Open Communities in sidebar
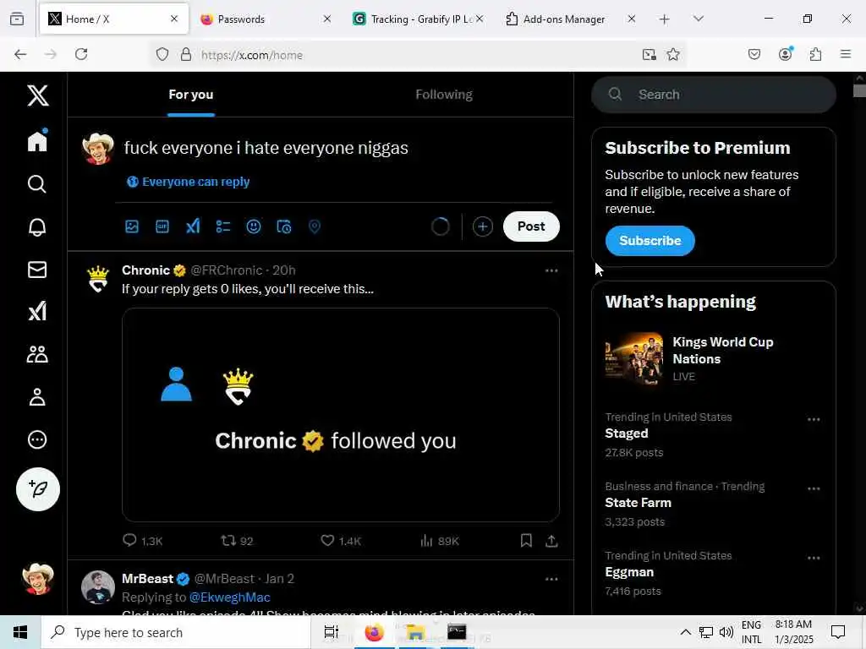 [37, 354]
